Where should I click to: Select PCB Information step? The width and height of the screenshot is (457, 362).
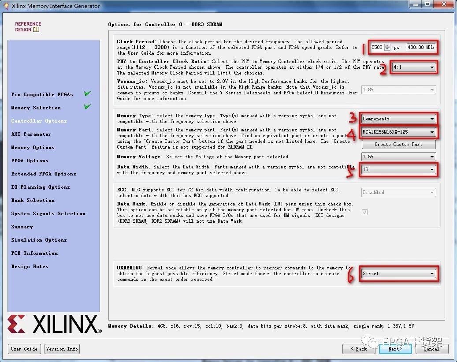coord(34,253)
